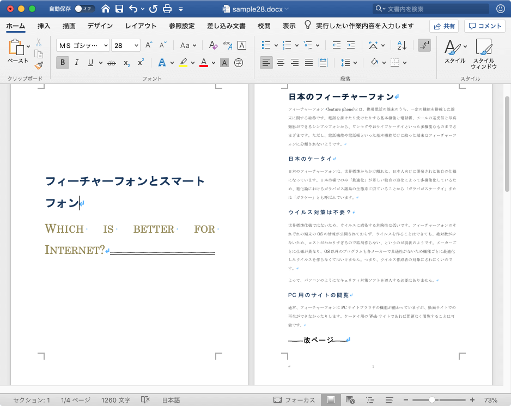Apply distributed alignment
Screen dimensions: 511x406
coord(323,63)
